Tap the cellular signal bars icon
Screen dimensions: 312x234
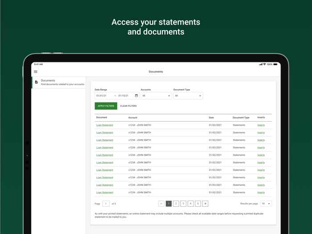tap(261, 64)
